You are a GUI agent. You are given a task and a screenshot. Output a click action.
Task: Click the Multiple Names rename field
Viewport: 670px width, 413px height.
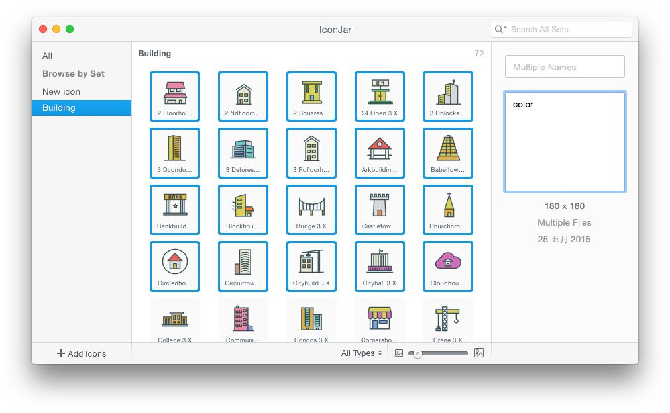[564, 66]
